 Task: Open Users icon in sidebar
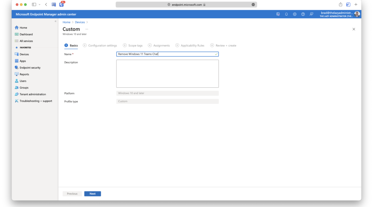(x=17, y=81)
